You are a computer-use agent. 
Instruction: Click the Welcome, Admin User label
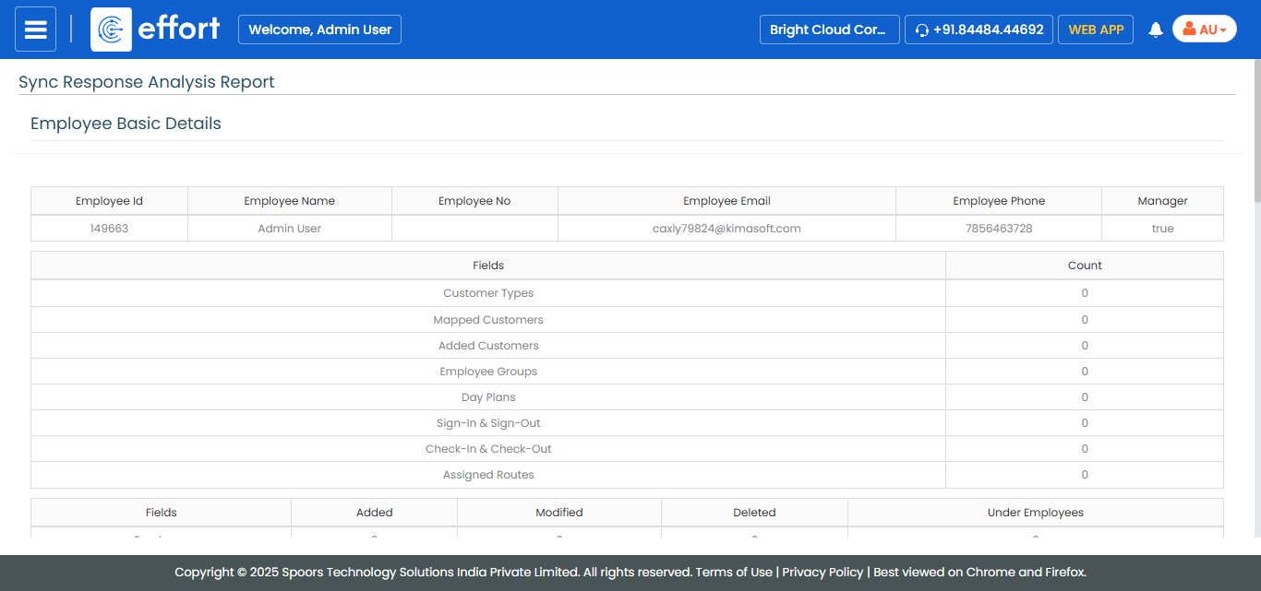[x=319, y=30]
